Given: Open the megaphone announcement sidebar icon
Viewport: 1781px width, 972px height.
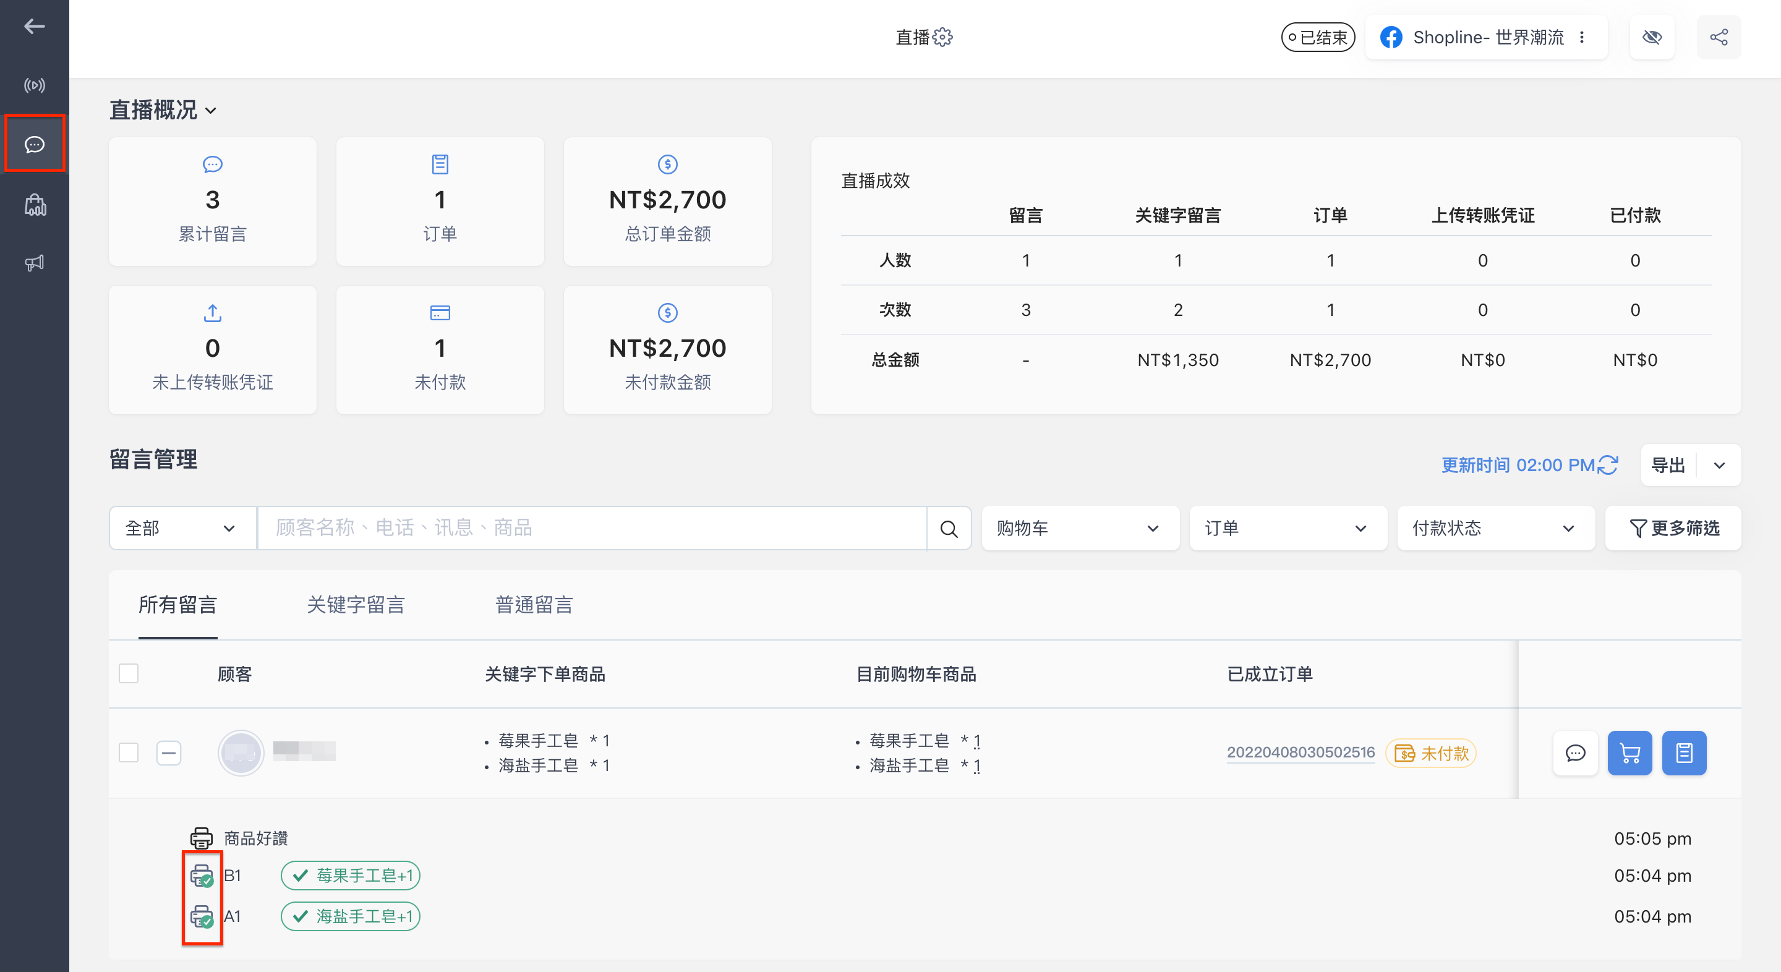Looking at the screenshot, I should point(35,263).
